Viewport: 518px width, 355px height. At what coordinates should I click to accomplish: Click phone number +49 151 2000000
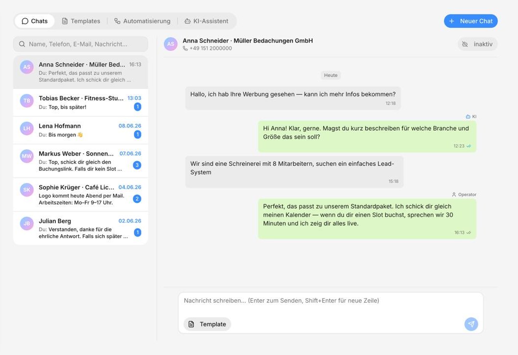click(211, 48)
